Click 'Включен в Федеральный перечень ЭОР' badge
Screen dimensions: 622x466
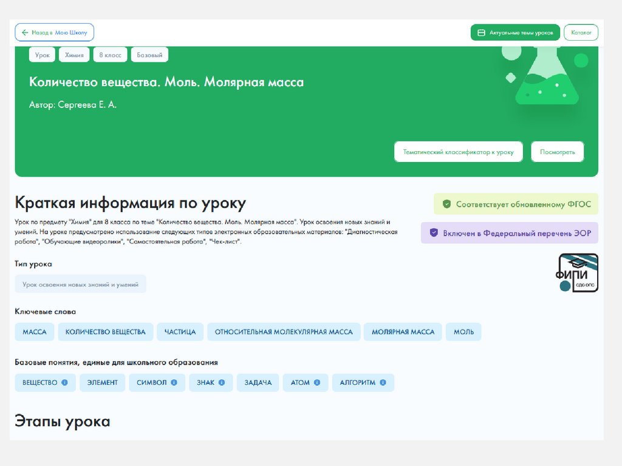tap(510, 233)
